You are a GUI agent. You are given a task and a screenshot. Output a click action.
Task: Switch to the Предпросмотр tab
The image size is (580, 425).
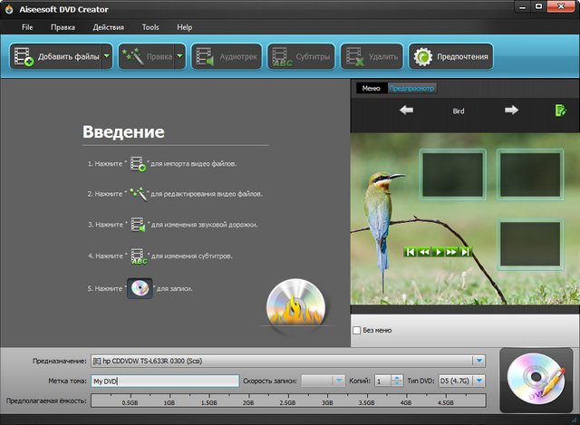[x=411, y=88]
